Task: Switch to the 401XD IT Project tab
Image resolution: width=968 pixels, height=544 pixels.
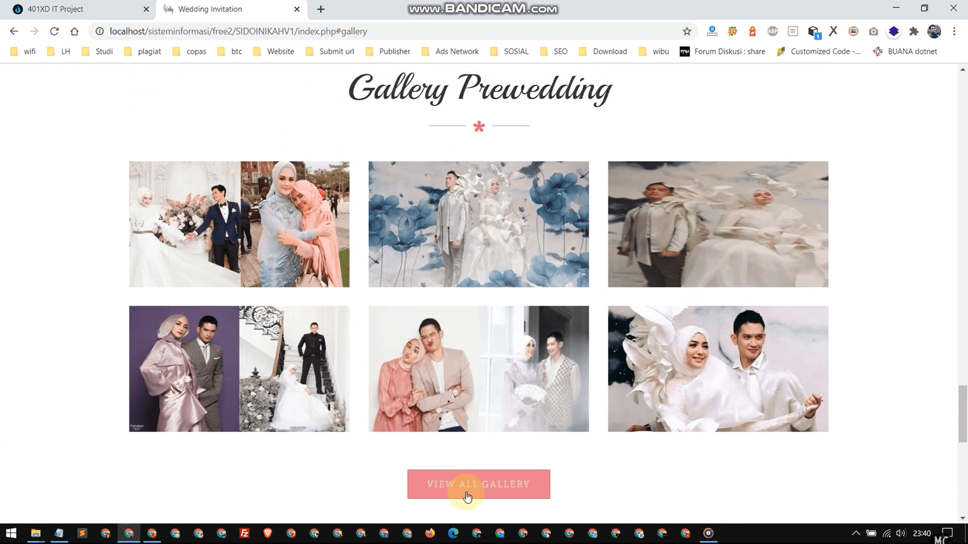Action: (x=55, y=9)
